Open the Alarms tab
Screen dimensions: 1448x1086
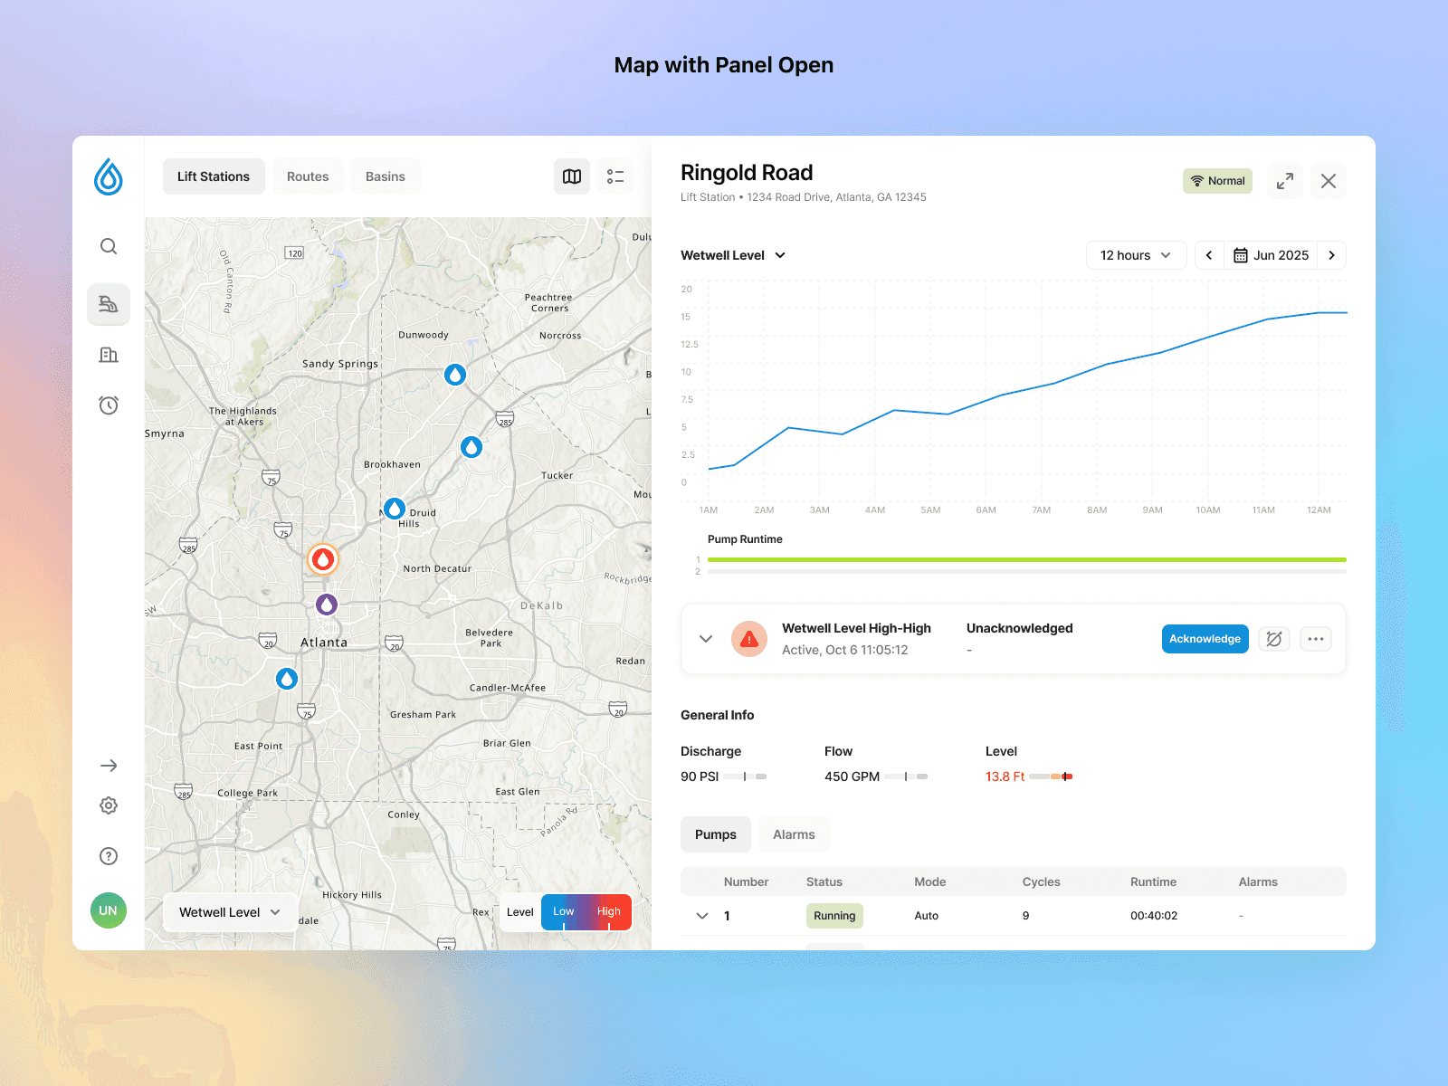(794, 834)
